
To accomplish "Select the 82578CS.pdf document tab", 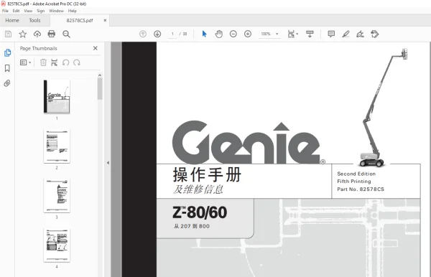I will tap(80, 20).
